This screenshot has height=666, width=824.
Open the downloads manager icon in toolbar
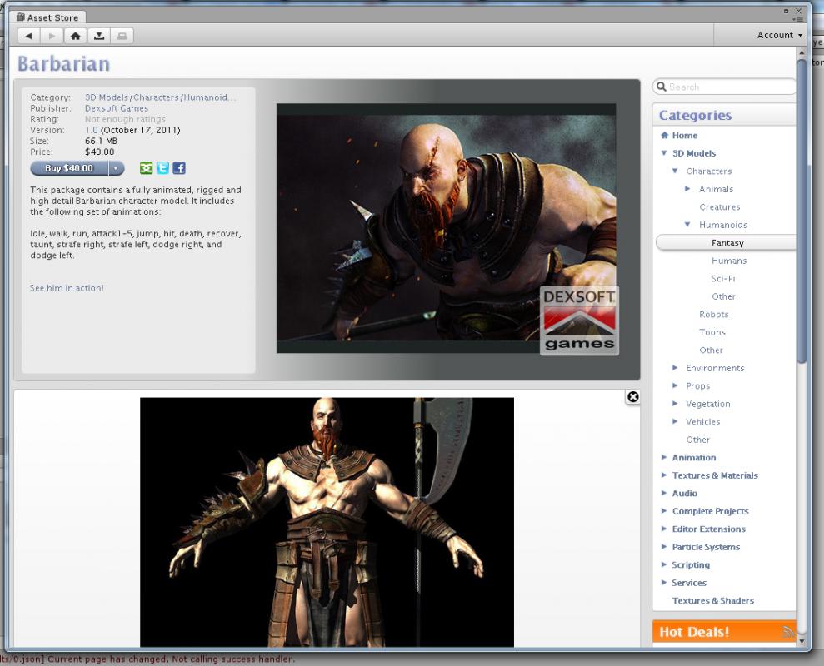(99, 36)
